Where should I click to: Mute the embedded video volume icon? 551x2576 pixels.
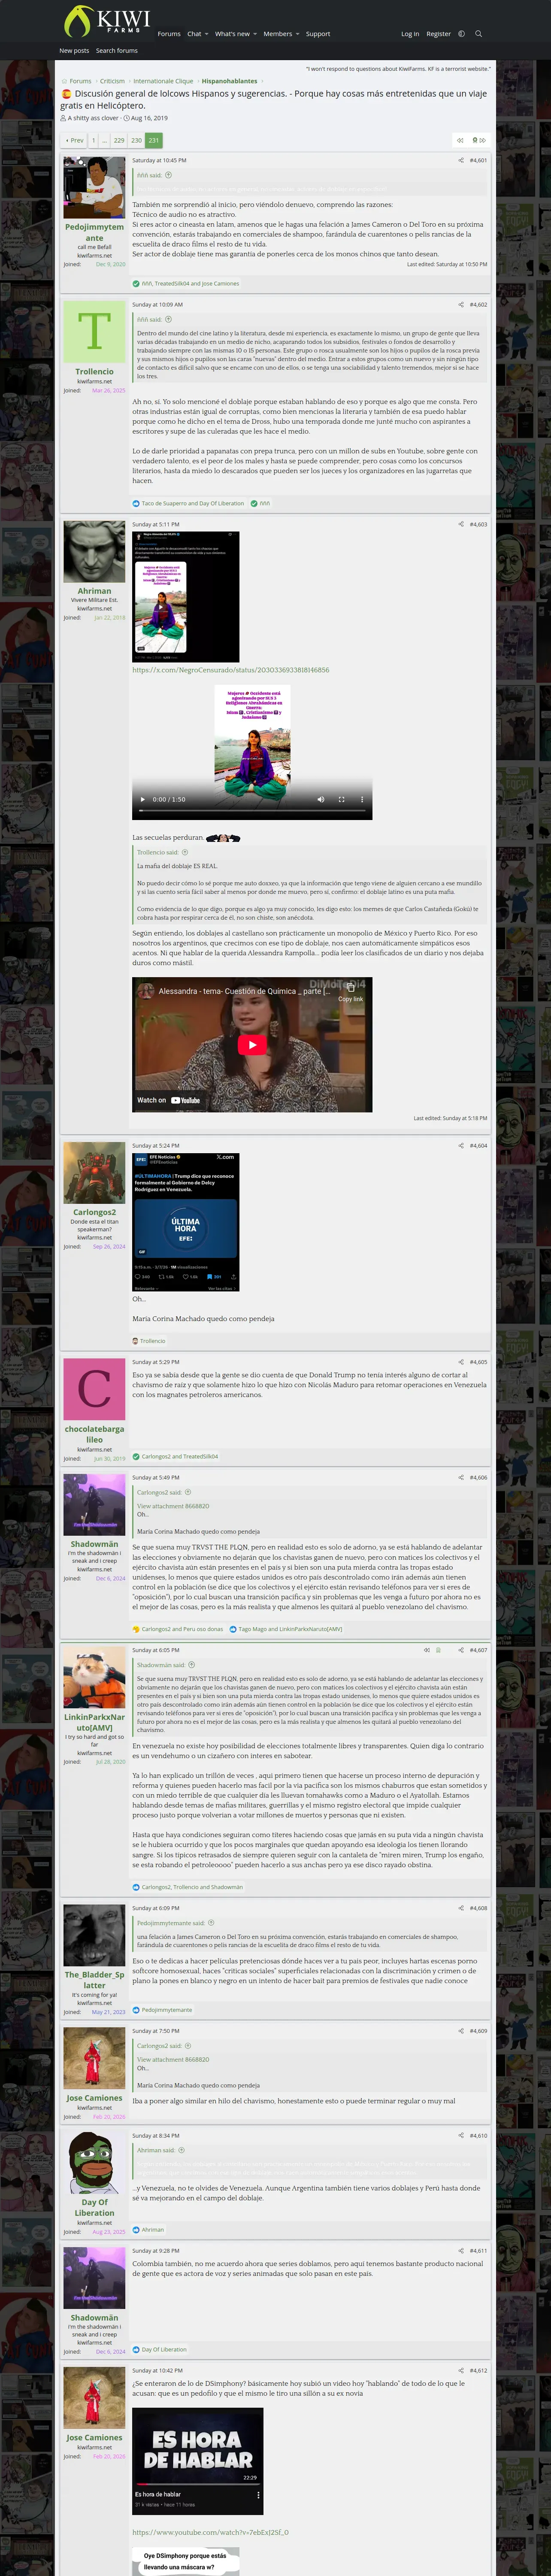click(321, 799)
